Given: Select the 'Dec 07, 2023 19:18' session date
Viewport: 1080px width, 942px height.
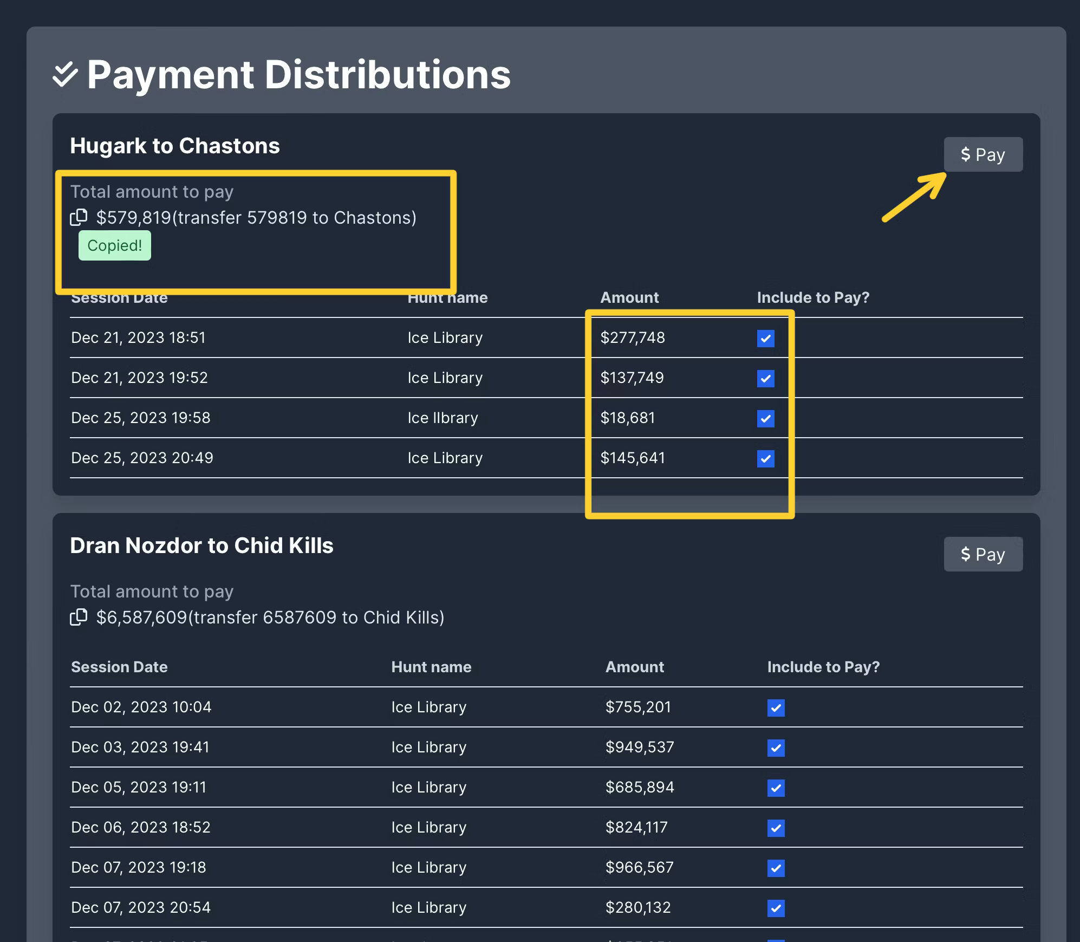Looking at the screenshot, I should [139, 867].
